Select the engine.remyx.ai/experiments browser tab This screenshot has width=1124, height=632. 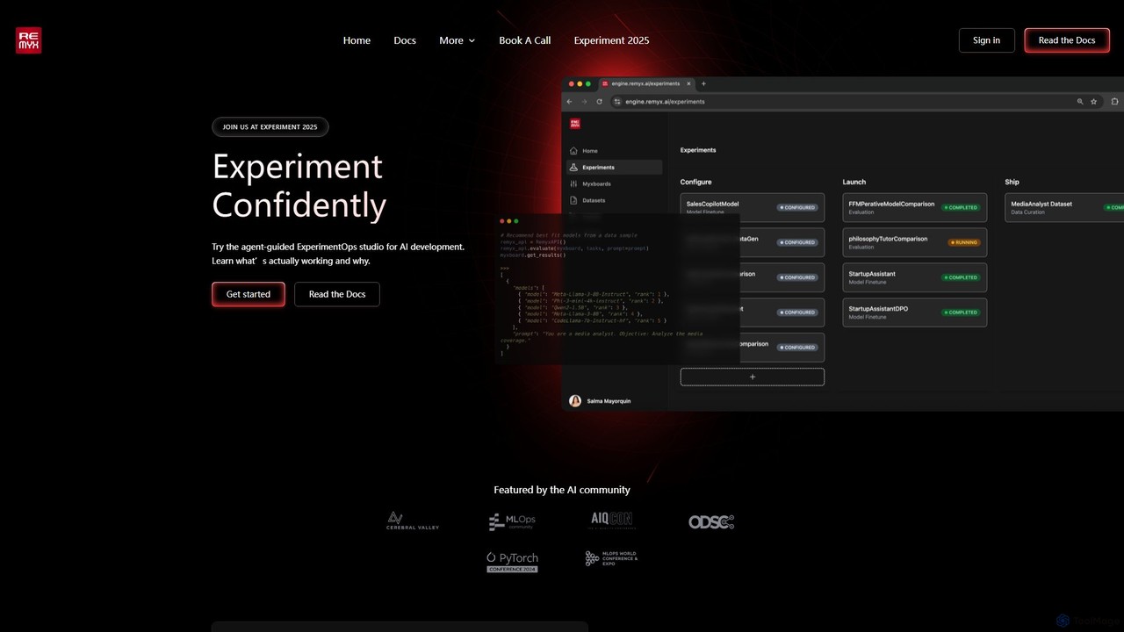pyautogui.click(x=645, y=83)
